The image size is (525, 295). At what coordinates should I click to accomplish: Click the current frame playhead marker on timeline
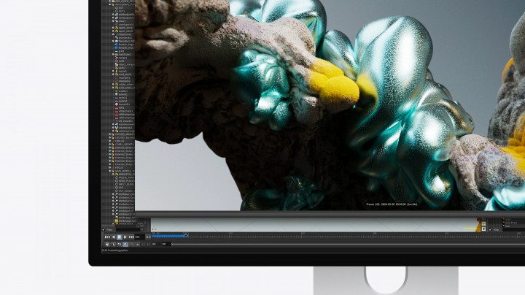click(x=186, y=235)
